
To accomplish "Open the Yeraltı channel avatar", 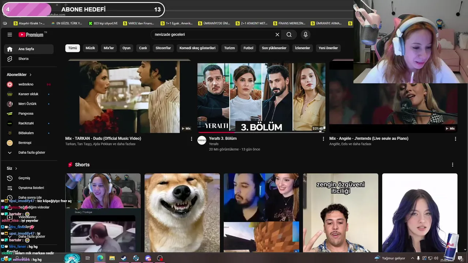I will click(x=202, y=140).
